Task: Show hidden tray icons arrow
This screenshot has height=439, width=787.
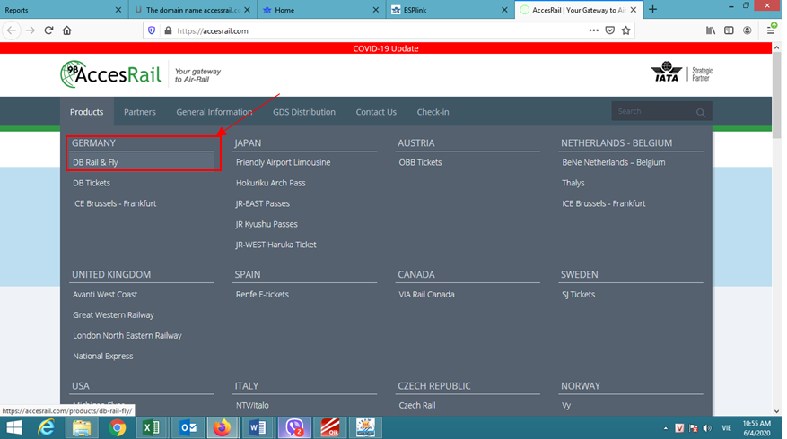Action: pos(666,428)
